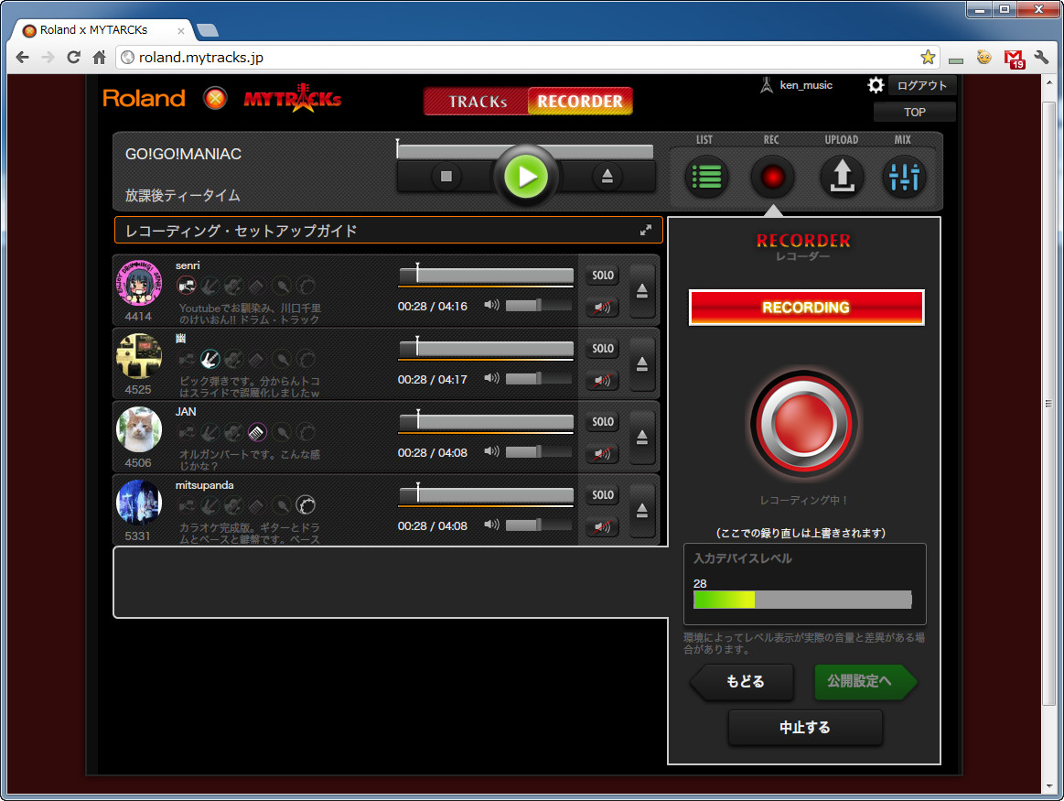Open settings via the gear icon
This screenshot has width=1064, height=801.
click(876, 85)
